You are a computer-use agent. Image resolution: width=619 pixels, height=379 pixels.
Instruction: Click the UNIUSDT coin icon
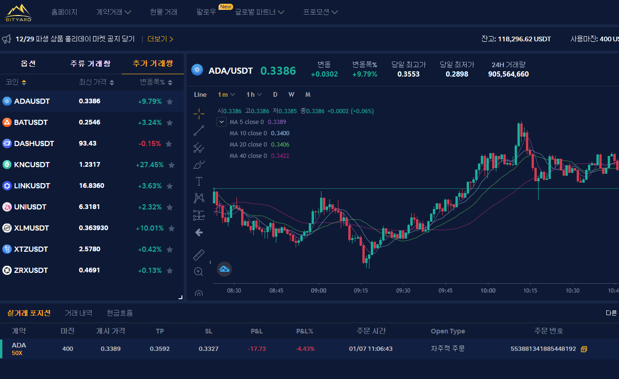7,207
